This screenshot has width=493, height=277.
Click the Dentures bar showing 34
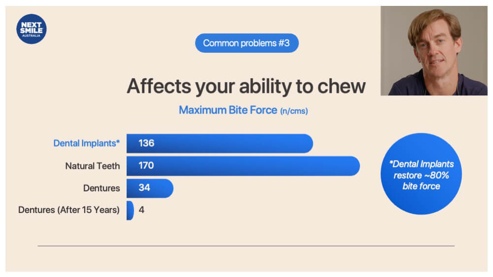click(150, 188)
